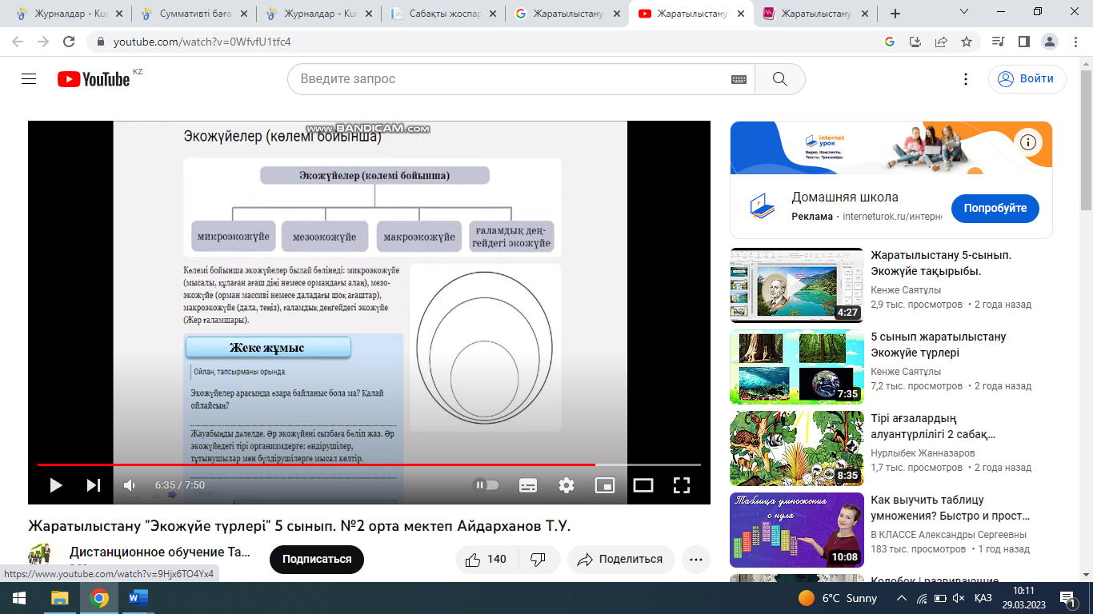The width and height of the screenshot is (1093, 614).
Task: Go back to previous page
Action: pyautogui.click(x=18, y=42)
